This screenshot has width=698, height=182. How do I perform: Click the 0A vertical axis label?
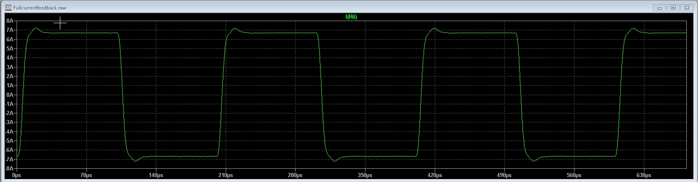pyautogui.click(x=10, y=95)
